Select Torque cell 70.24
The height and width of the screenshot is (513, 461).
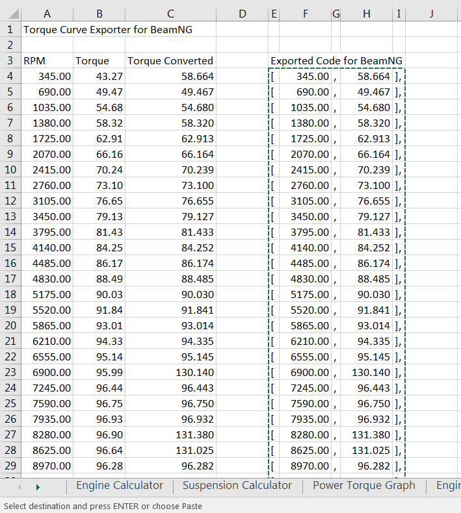pos(99,169)
